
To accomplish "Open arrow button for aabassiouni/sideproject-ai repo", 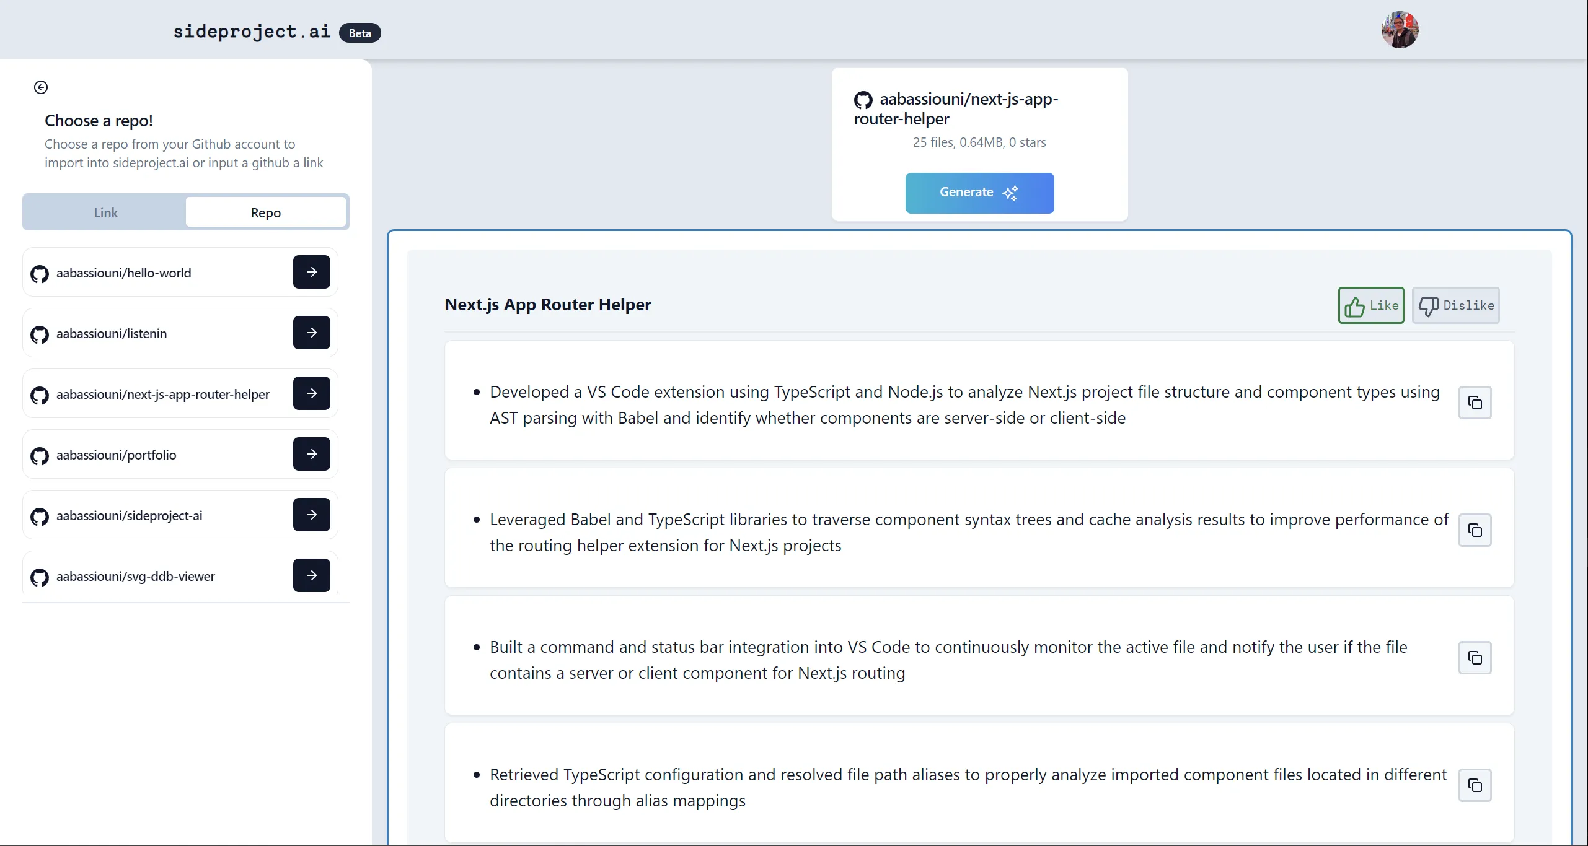I will pos(311,515).
